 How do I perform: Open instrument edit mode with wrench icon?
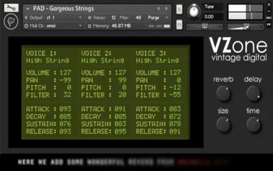click(11, 8)
